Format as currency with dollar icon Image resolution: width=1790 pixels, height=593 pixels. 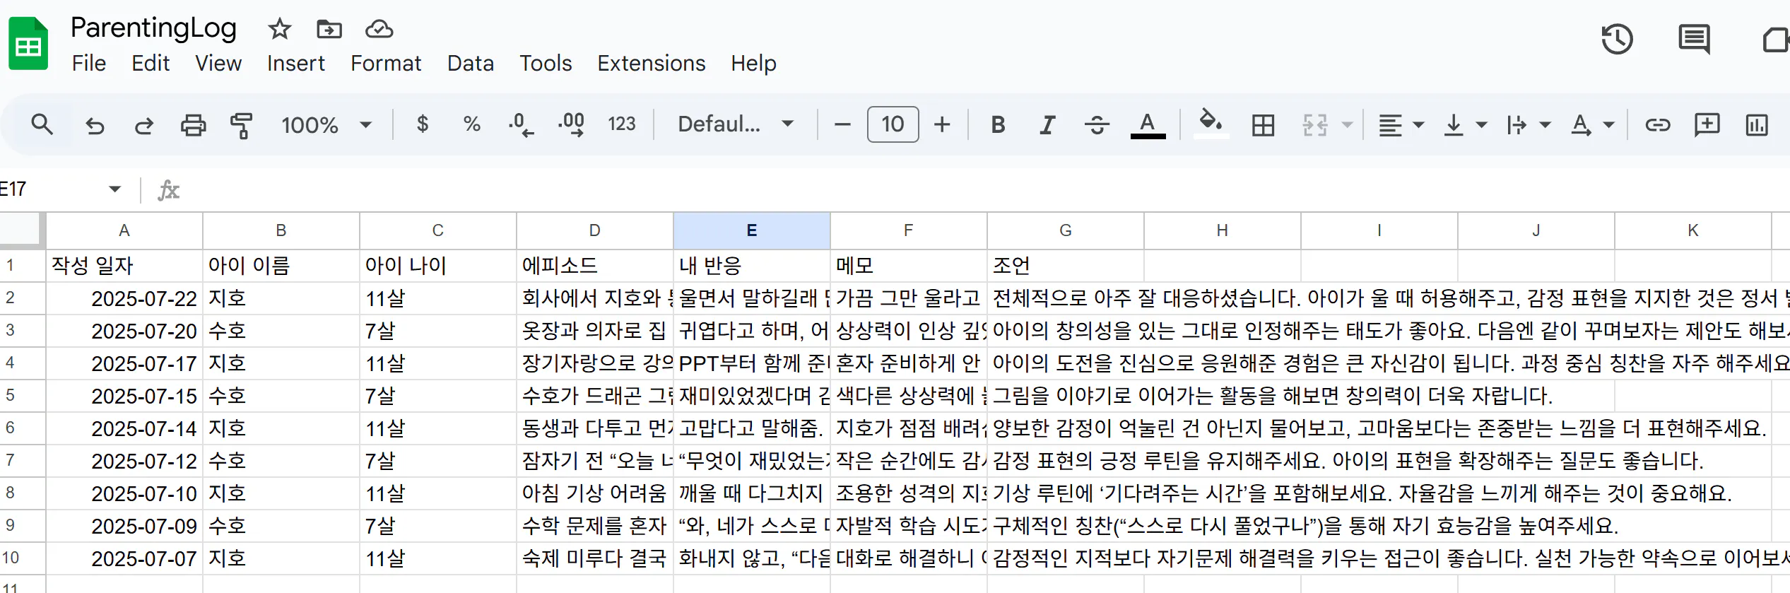[x=423, y=124]
